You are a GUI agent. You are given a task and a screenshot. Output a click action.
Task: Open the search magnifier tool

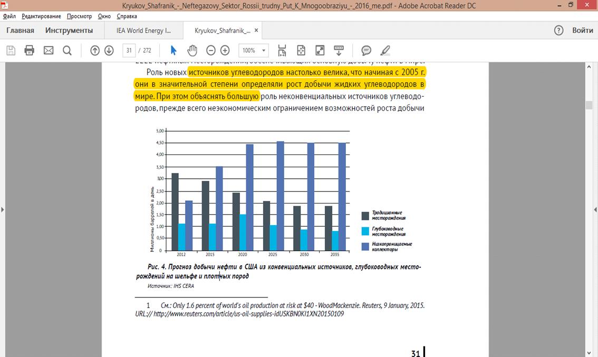click(67, 51)
